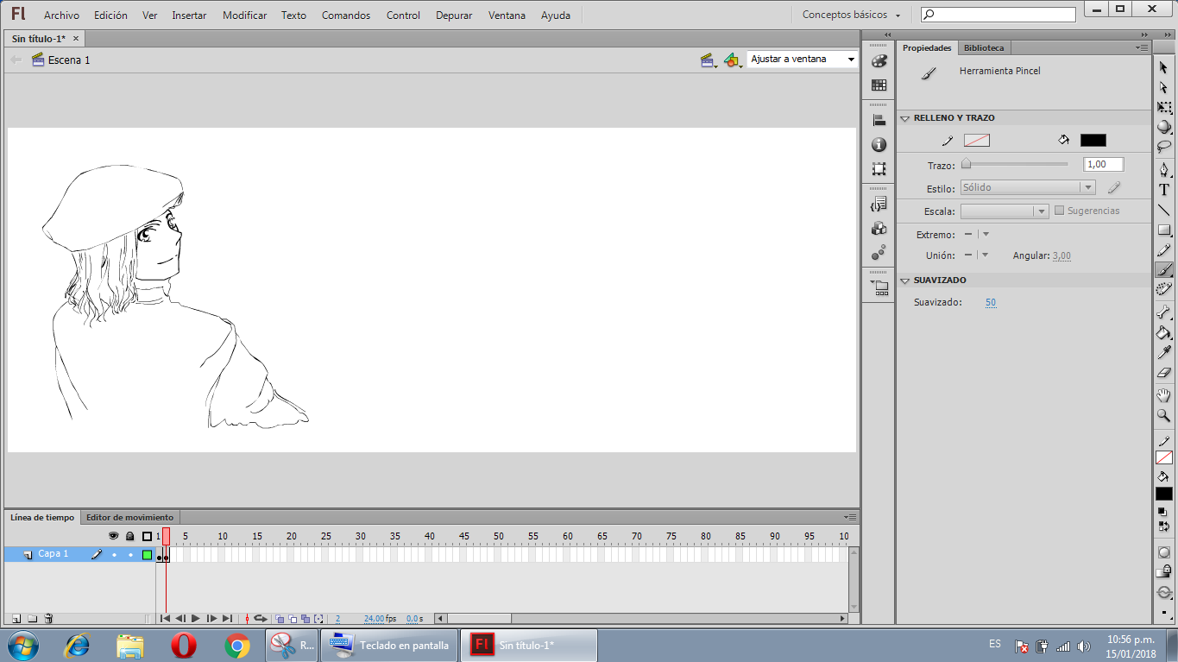
Task: Select the Pen tool
Action: pyautogui.click(x=1164, y=169)
